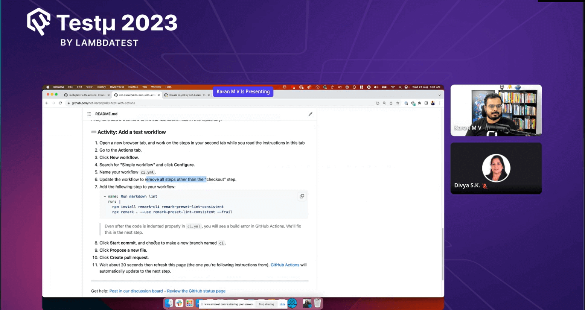585x310 pixels.
Task: Click the Google Lens search icon
Action: pyautogui.click(x=384, y=103)
